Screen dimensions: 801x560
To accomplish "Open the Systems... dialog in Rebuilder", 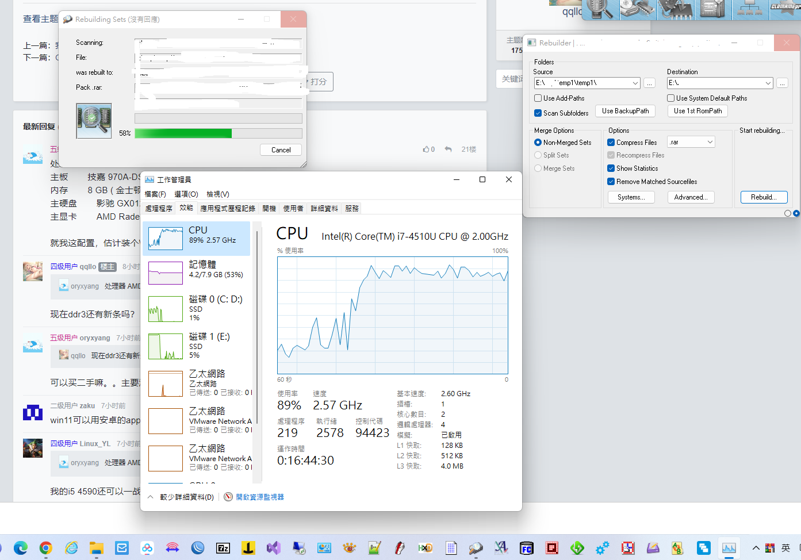I will coord(631,197).
